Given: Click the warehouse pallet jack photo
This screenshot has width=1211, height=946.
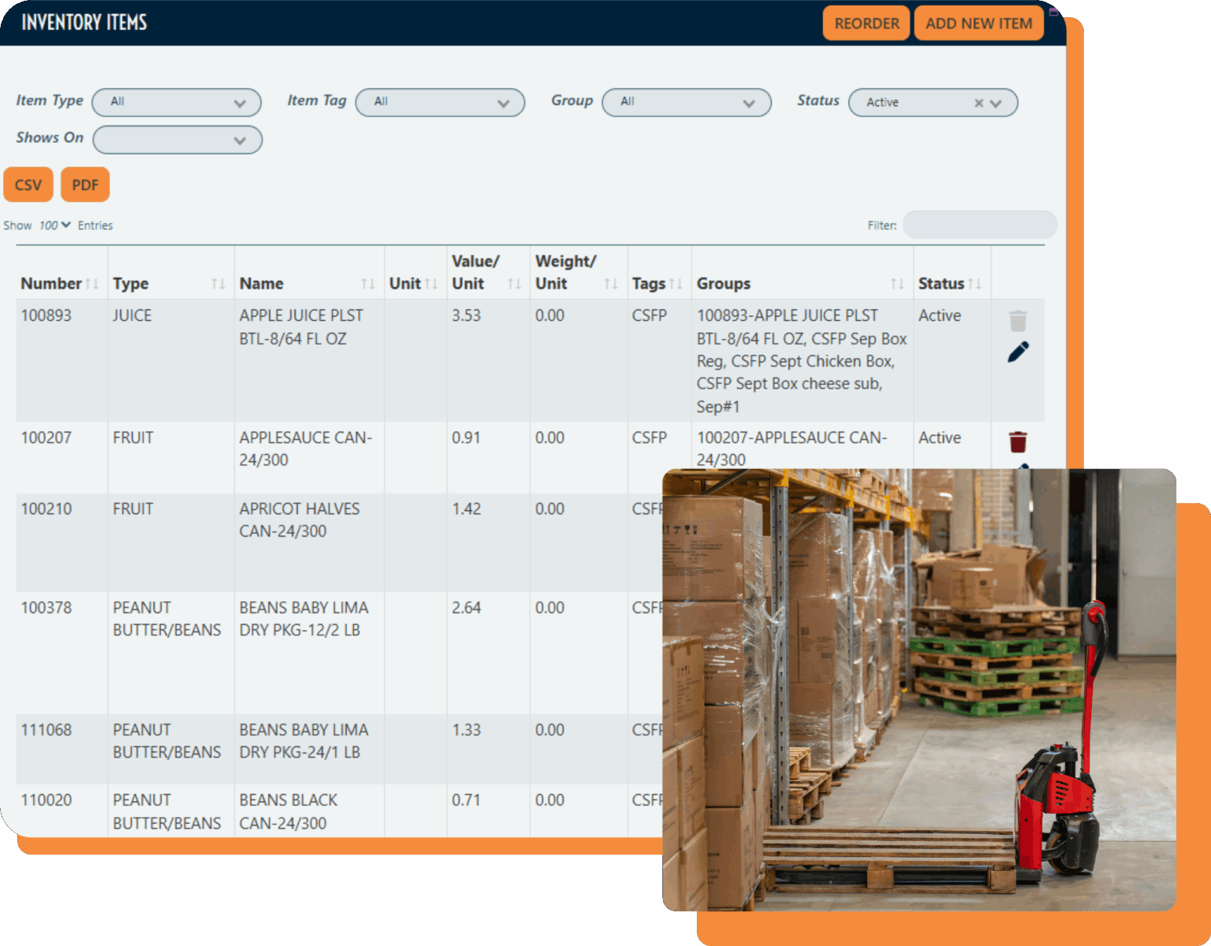Looking at the screenshot, I should coord(918,690).
